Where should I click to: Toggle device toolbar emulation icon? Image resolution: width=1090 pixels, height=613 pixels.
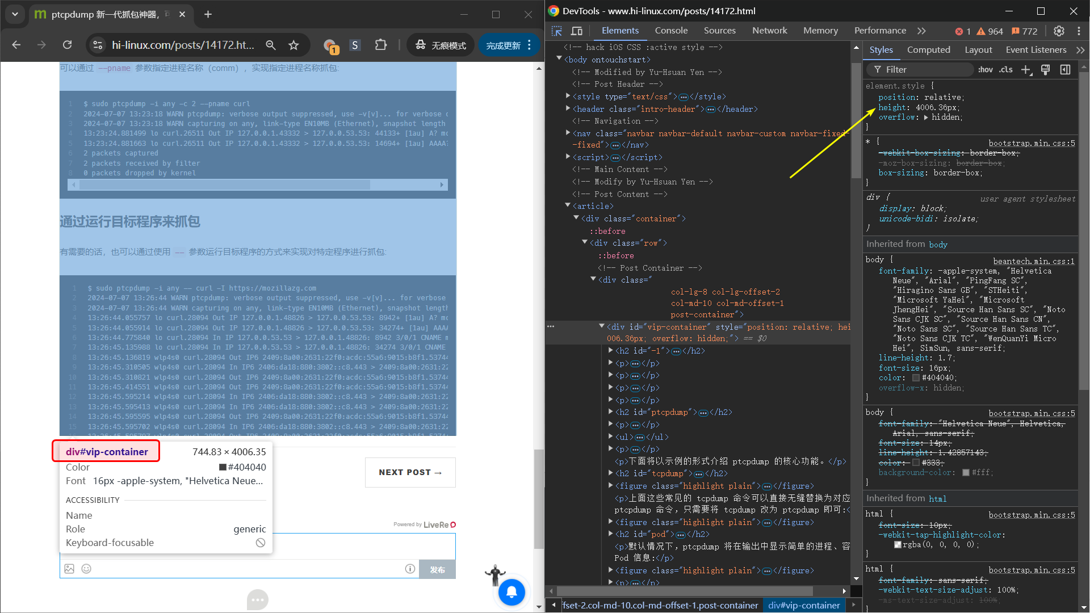577,31
